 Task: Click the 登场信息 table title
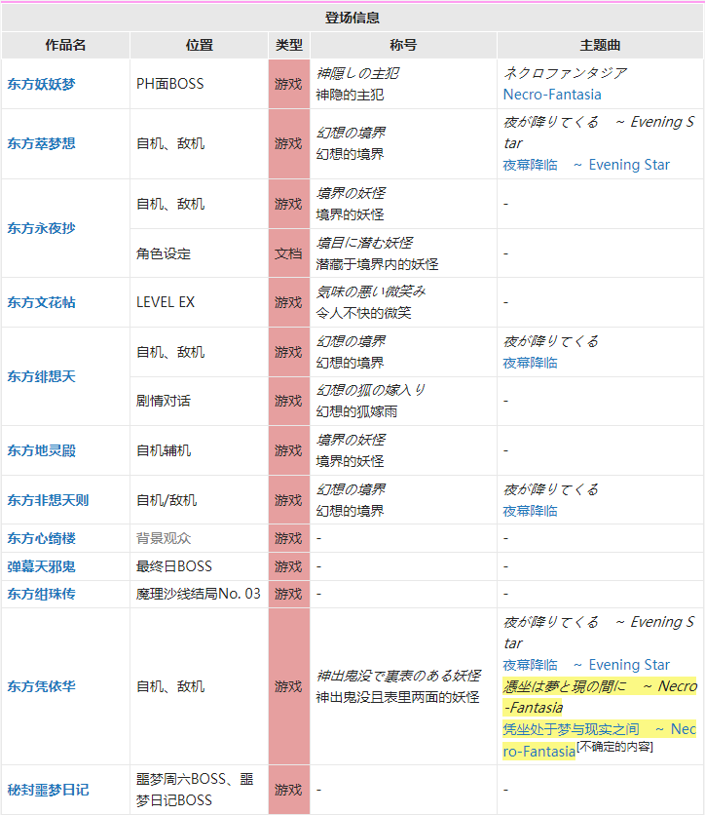(352, 19)
